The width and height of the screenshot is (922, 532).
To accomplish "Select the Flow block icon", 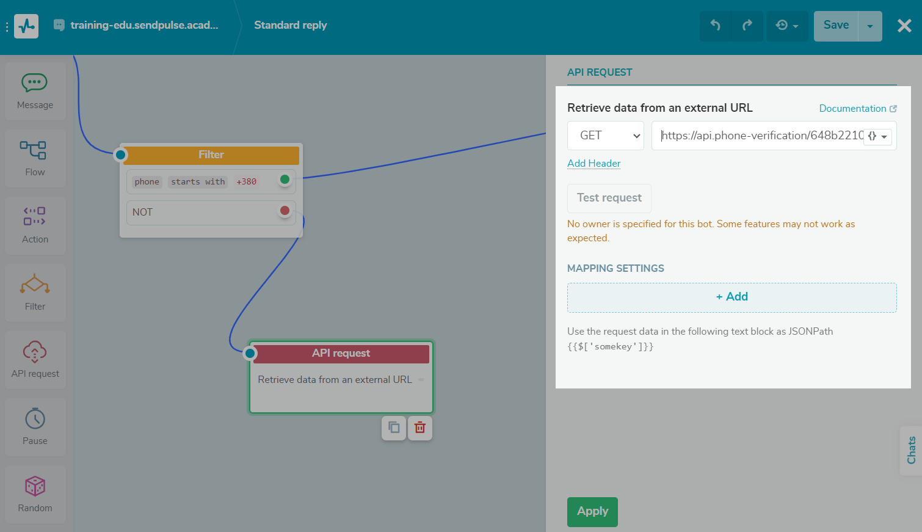I will [35, 158].
